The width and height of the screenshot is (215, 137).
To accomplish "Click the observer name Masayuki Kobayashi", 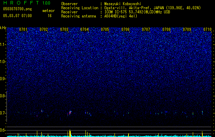I will click(x=123, y=4).
